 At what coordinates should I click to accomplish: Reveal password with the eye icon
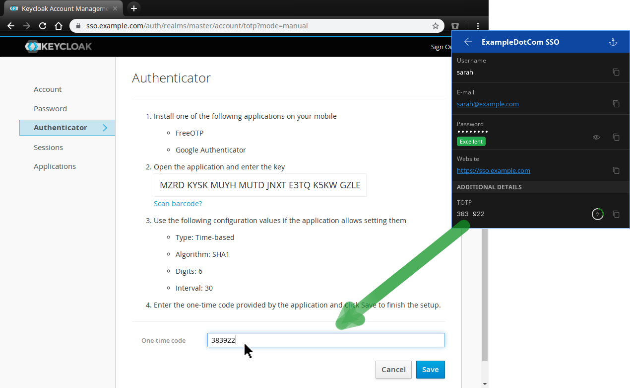coord(596,137)
